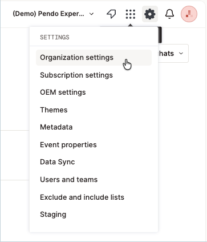Expand the chats dropdown behind the menu
207x242 pixels.
point(173,54)
